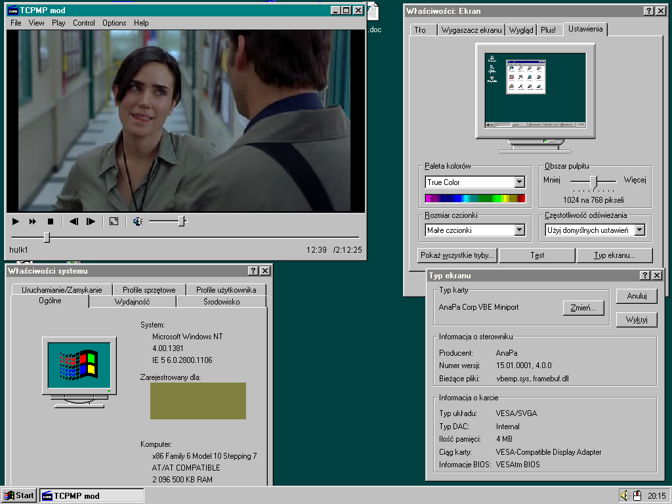
Task: Click the mouse icon in the system tray
Action: (x=637, y=495)
